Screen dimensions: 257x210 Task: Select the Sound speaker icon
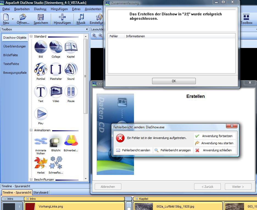coord(71,69)
